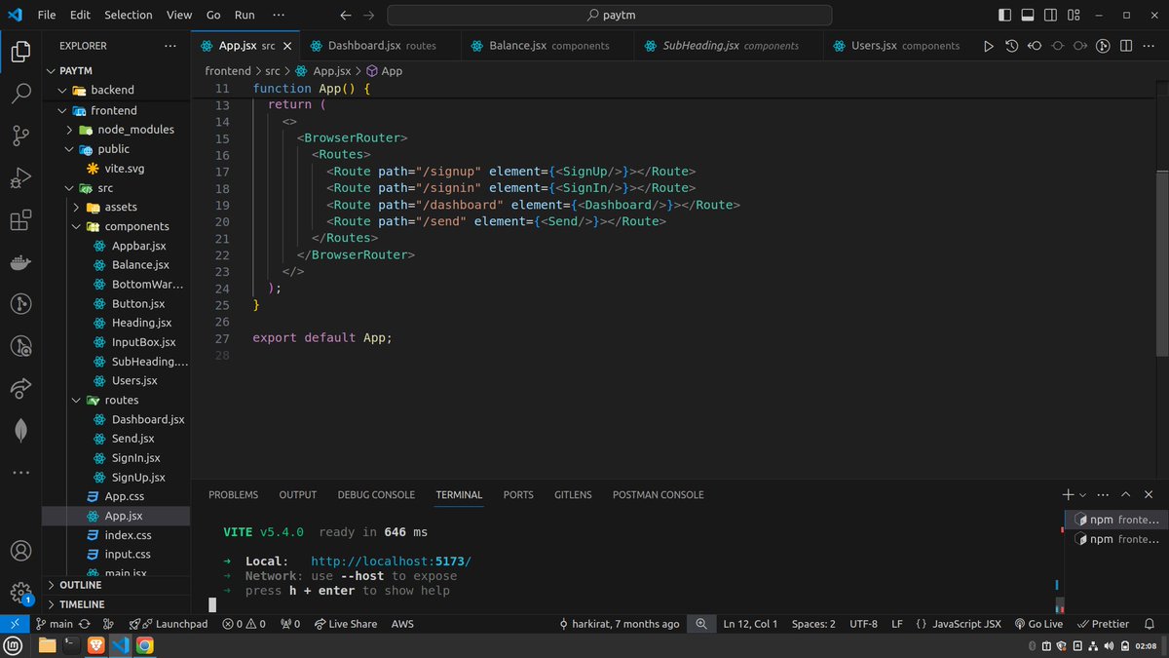
Task: Open the Run menu
Action: 245,15
